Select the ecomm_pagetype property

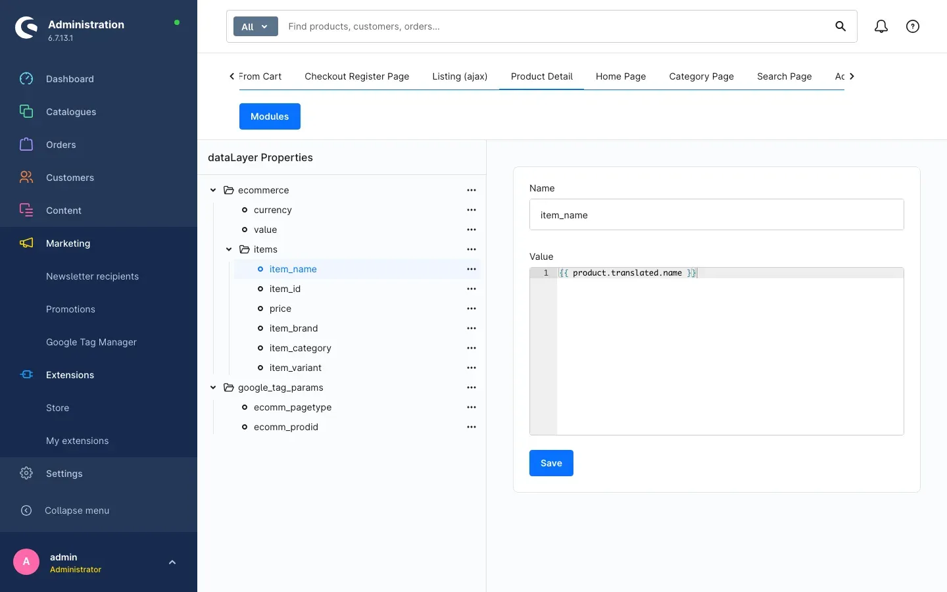293,407
